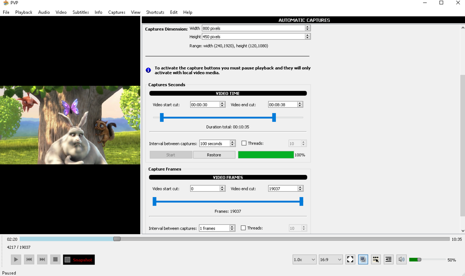Click the Restore button
The width and height of the screenshot is (465, 276).
tap(214, 155)
